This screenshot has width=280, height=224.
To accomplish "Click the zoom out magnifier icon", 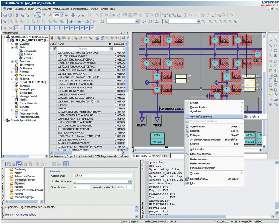I will coord(66,15).
